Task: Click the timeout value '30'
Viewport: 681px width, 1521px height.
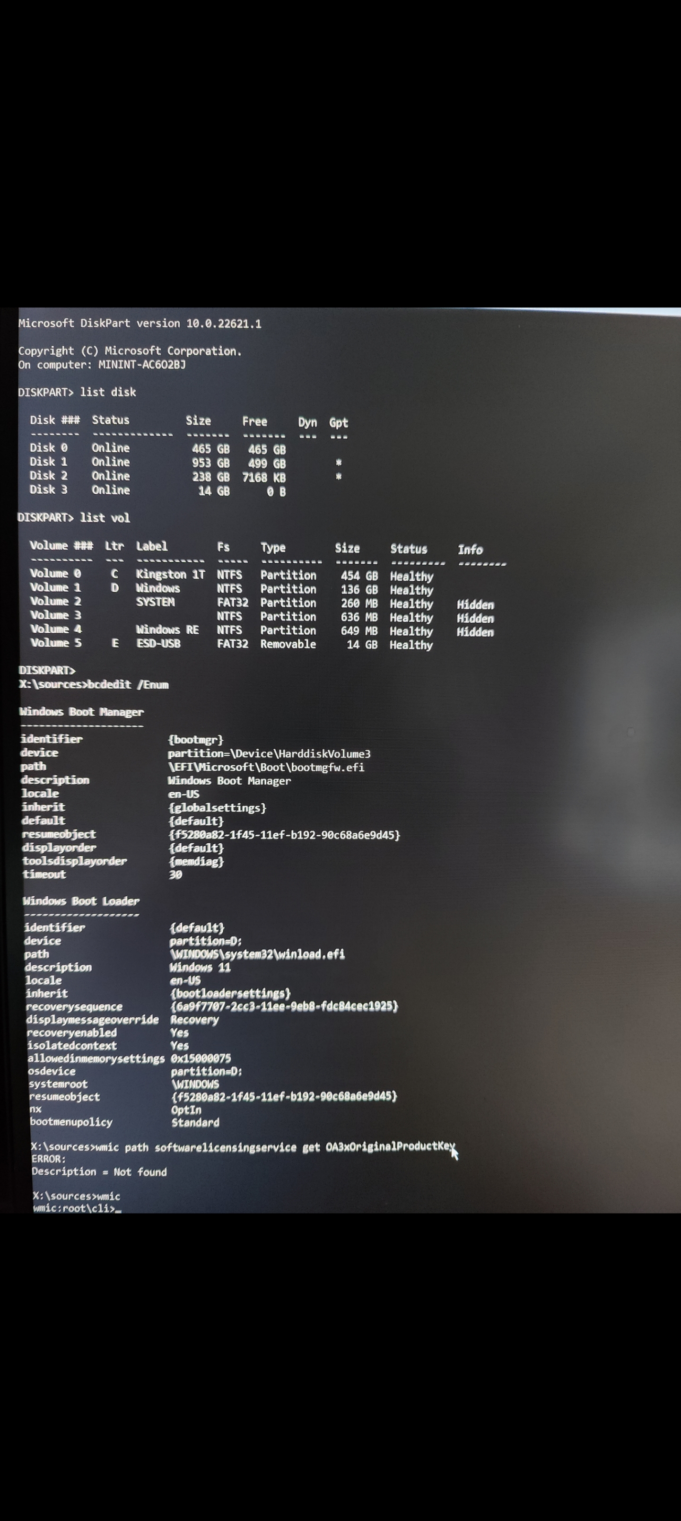Action: click(x=175, y=875)
